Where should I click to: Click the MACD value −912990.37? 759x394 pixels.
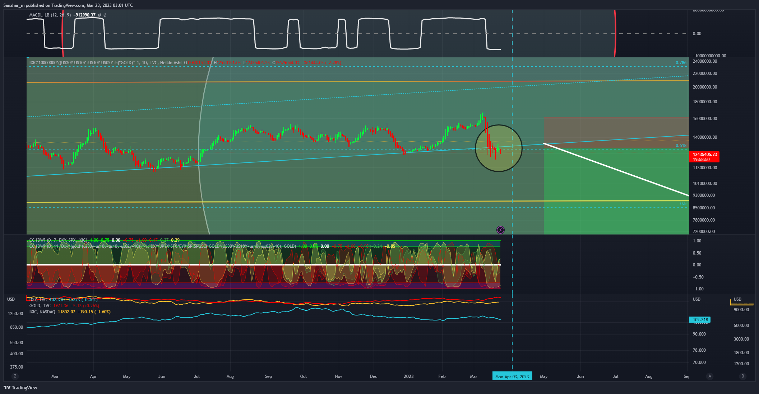tap(84, 15)
